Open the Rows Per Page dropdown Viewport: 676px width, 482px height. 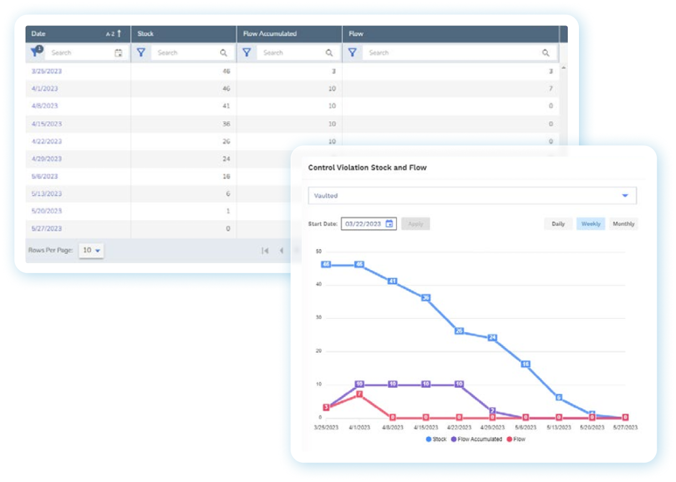tap(92, 251)
